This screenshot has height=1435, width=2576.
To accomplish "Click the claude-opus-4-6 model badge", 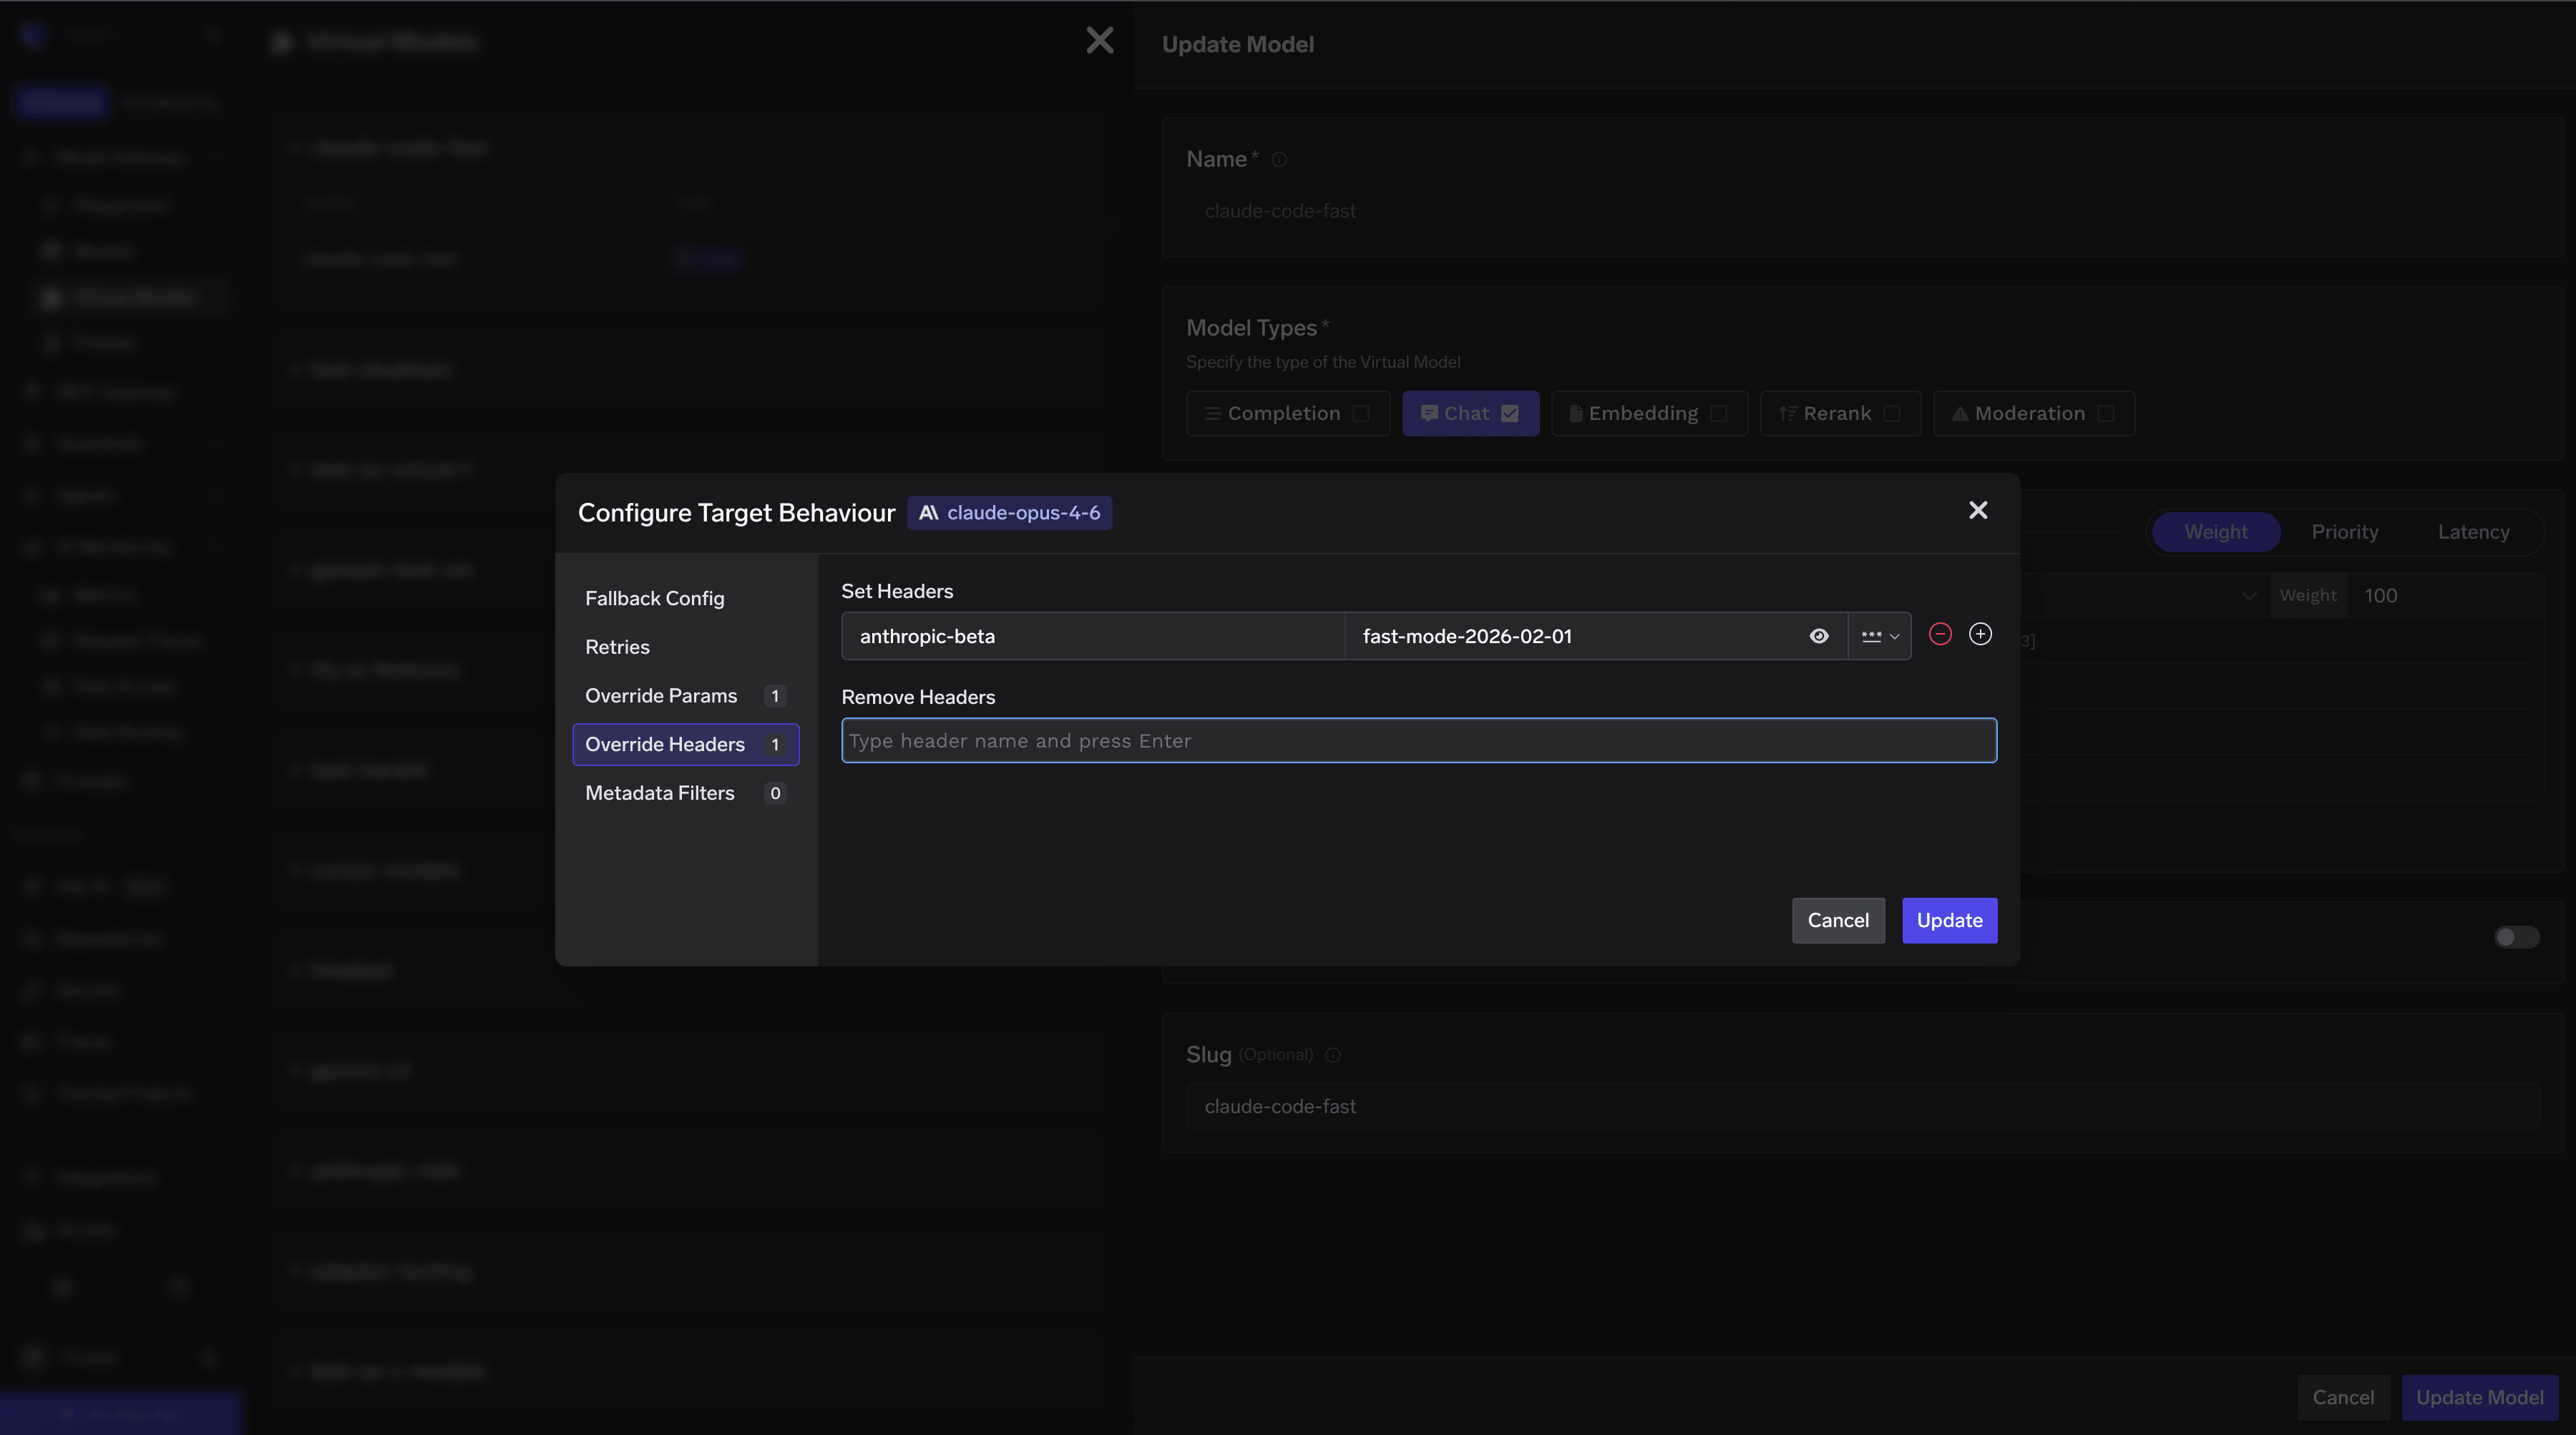I will coord(1009,513).
